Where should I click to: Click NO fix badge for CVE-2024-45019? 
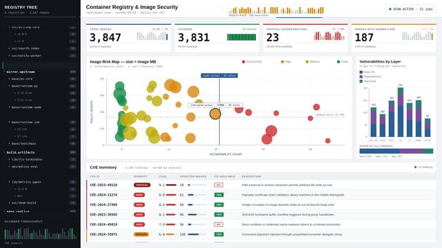(x=219, y=225)
